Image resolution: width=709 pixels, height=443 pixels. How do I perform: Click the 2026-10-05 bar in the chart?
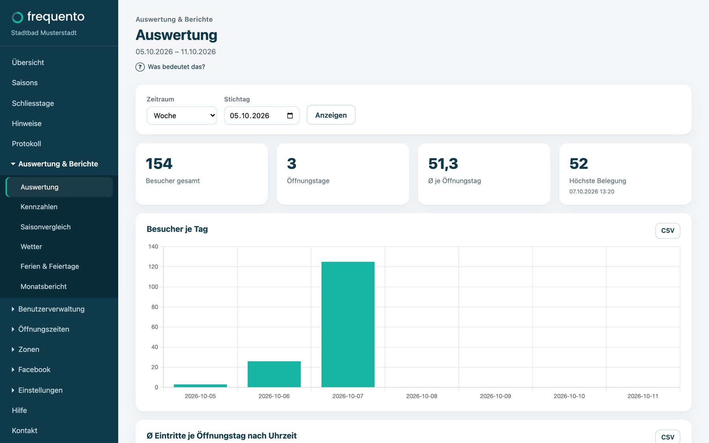pyautogui.click(x=200, y=386)
